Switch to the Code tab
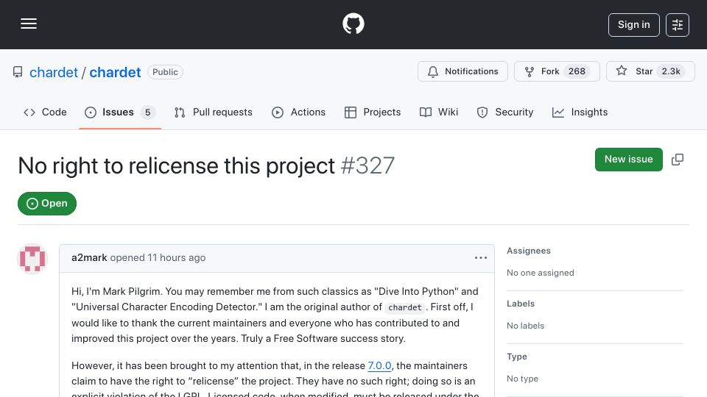This screenshot has width=707, height=397. [45, 112]
